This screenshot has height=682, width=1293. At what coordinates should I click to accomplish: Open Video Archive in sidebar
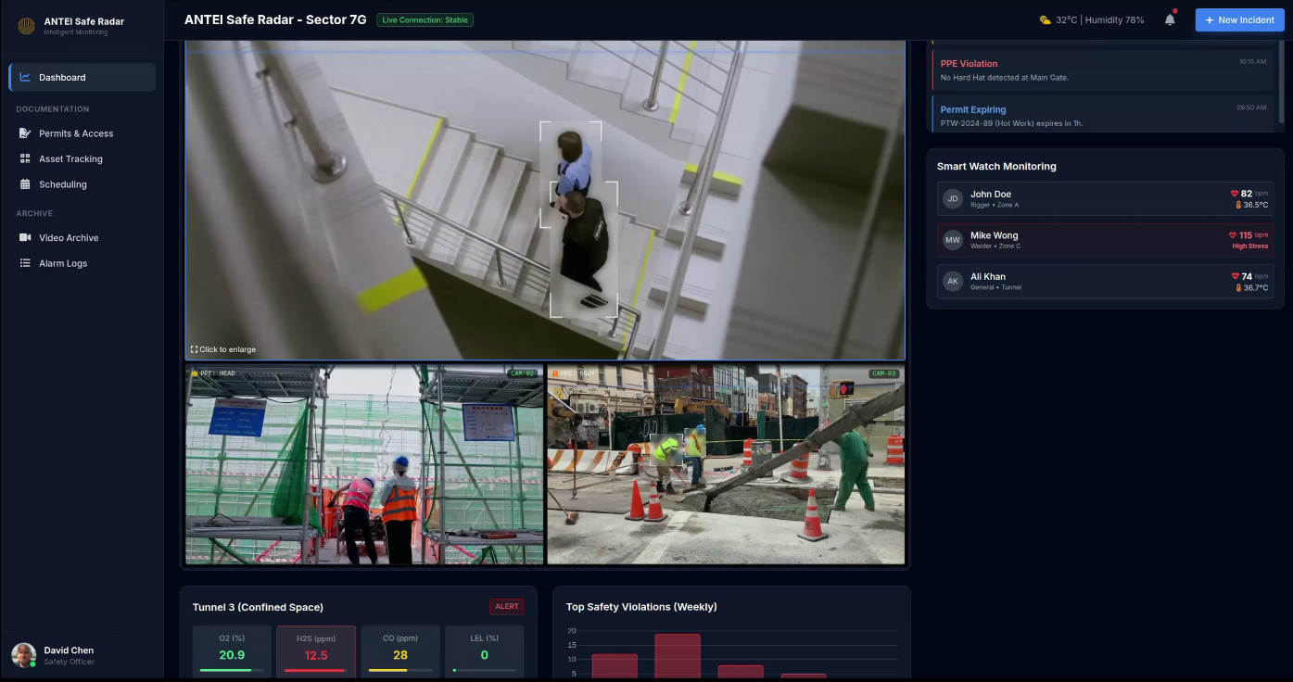coord(82,238)
